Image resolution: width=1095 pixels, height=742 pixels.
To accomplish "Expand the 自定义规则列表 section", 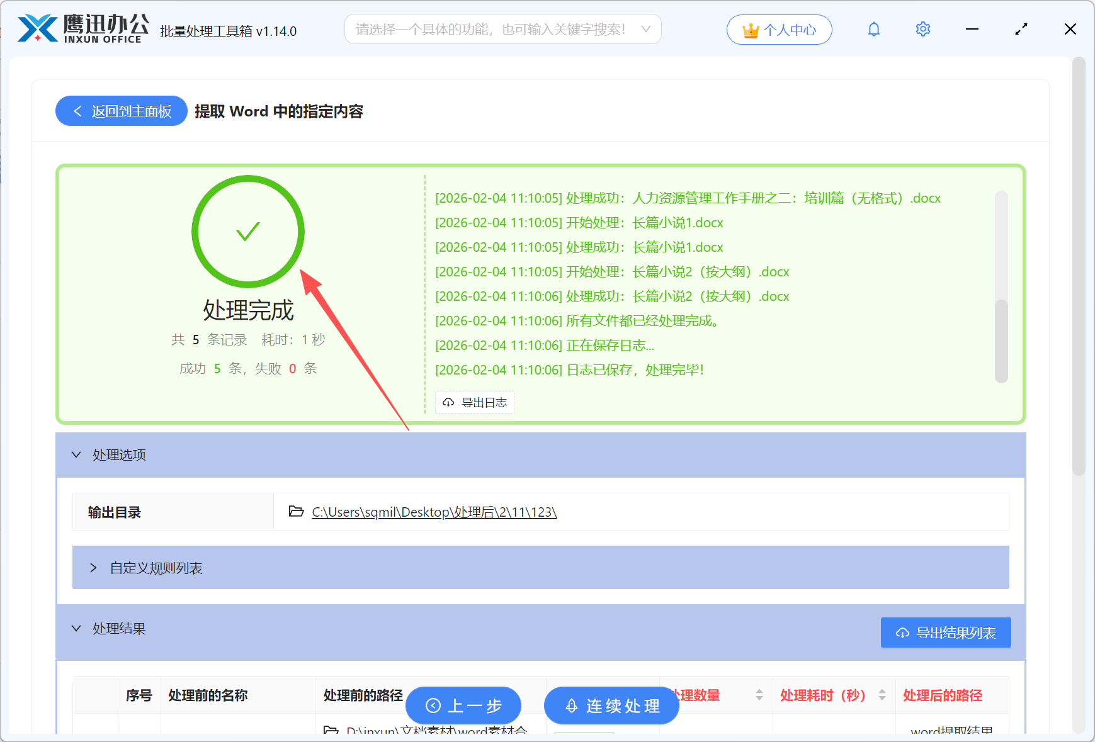I will point(93,568).
